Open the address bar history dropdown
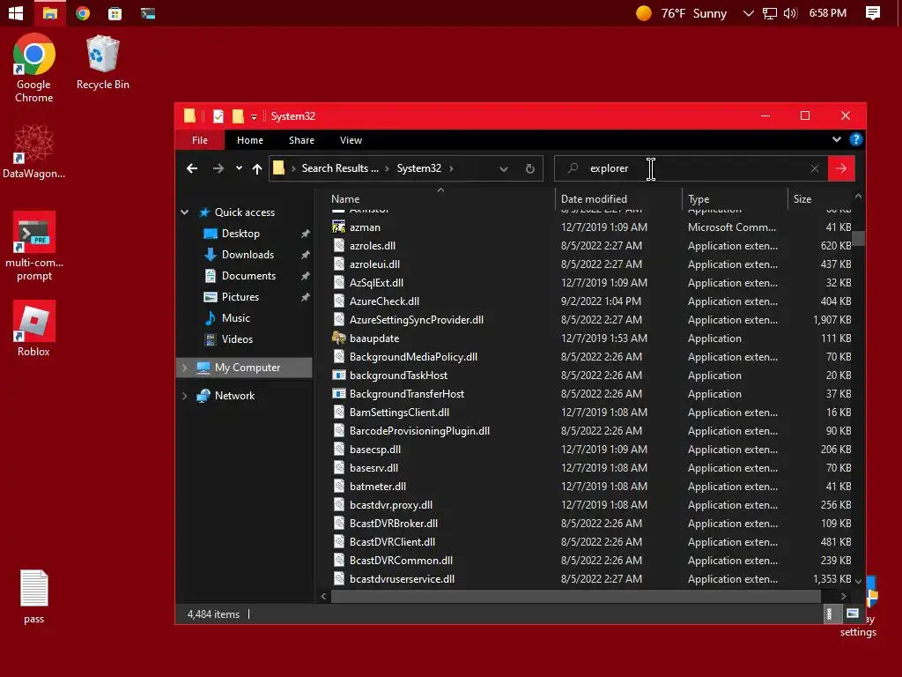902x677 pixels. [503, 168]
